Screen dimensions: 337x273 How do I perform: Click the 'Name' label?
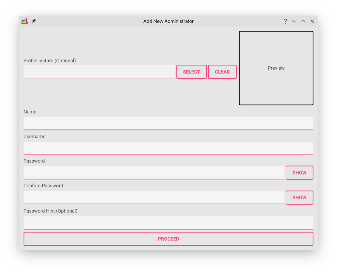(x=30, y=112)
